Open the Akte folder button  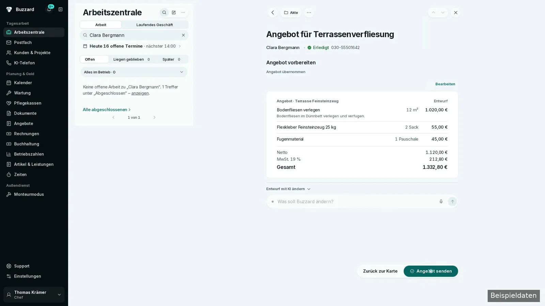point(291,13)
